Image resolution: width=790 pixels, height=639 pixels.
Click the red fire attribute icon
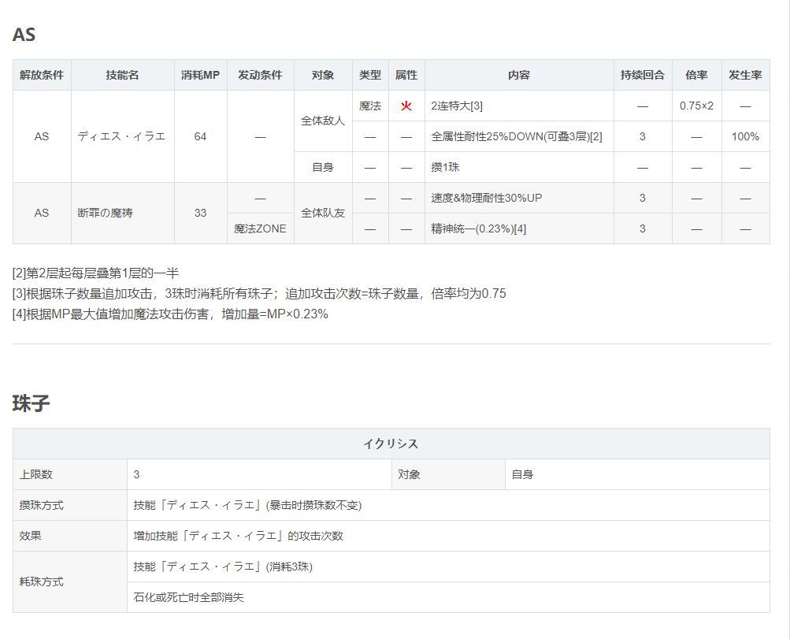(x=406, y=106)
